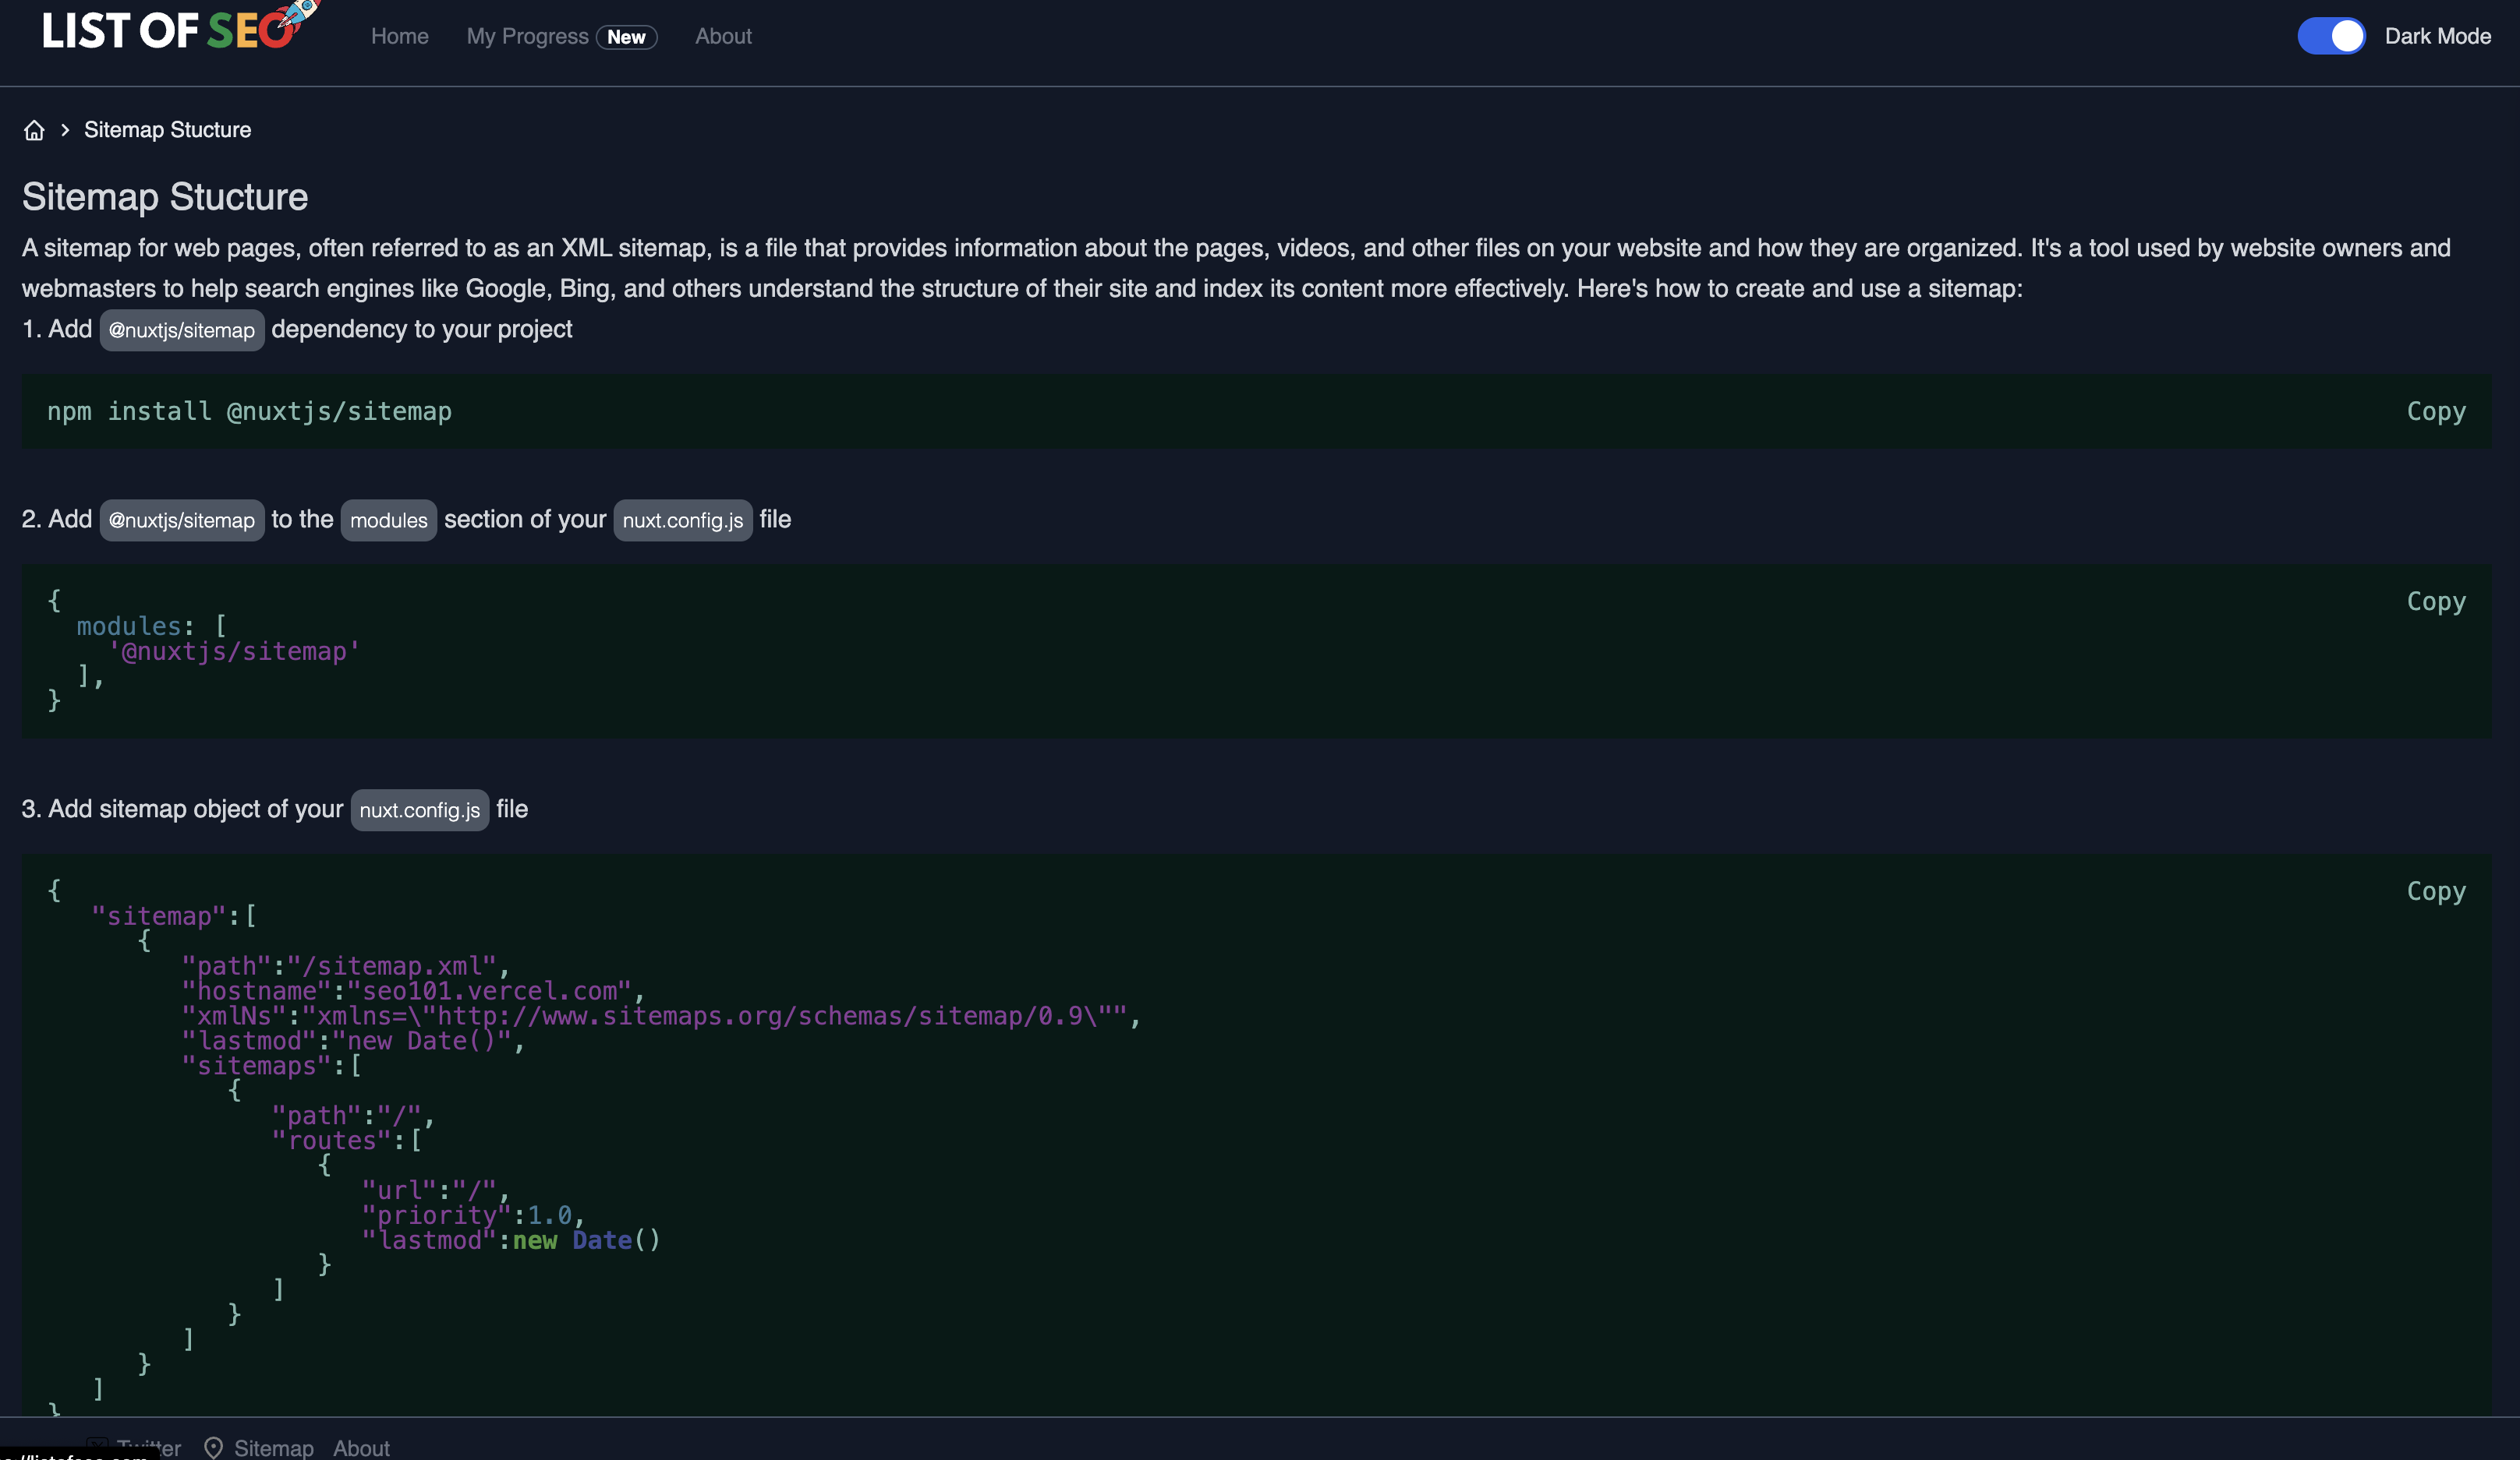Click the nuxt.config.js tag in step 2
2520x1460 pixels.
click(683, 520)
